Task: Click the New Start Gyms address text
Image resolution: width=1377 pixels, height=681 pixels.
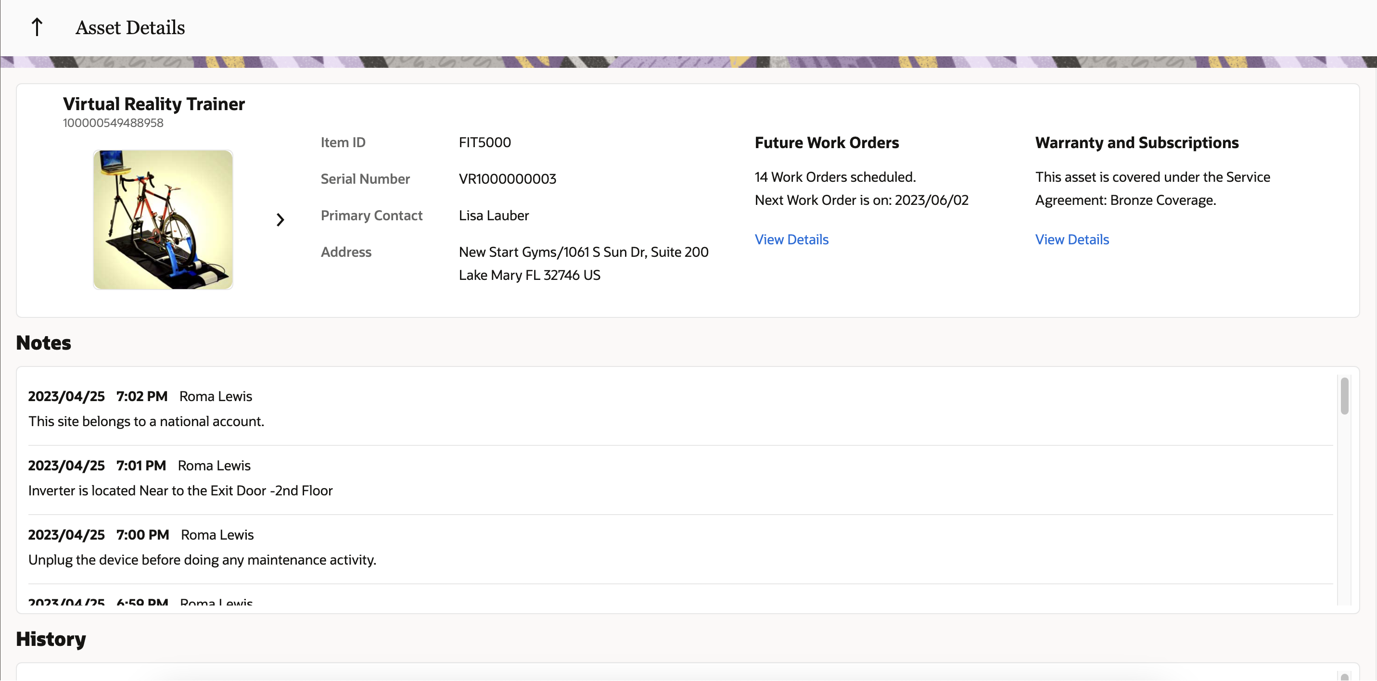Action: click(583, 252)
